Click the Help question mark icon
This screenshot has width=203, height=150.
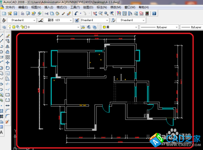click(154, 13)
